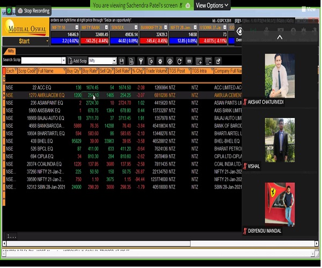This screenshot has width=322, height=268.
Task: Open the Start menu dropdown
Action: point(47,41)
